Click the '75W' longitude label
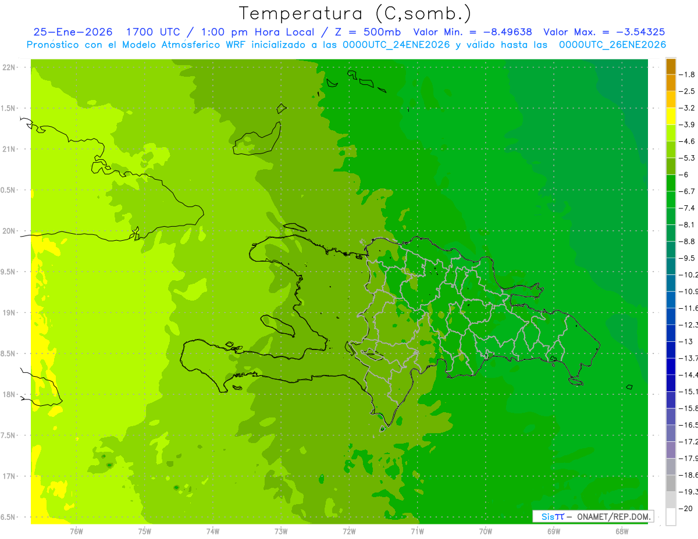 (x=144, y=531)
